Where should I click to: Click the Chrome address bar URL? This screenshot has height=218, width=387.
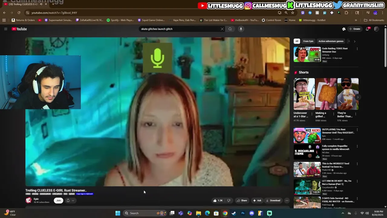pos(54,13)
